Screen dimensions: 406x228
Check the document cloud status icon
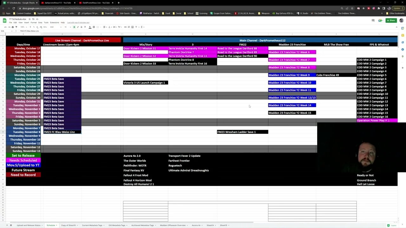point(37,19)
